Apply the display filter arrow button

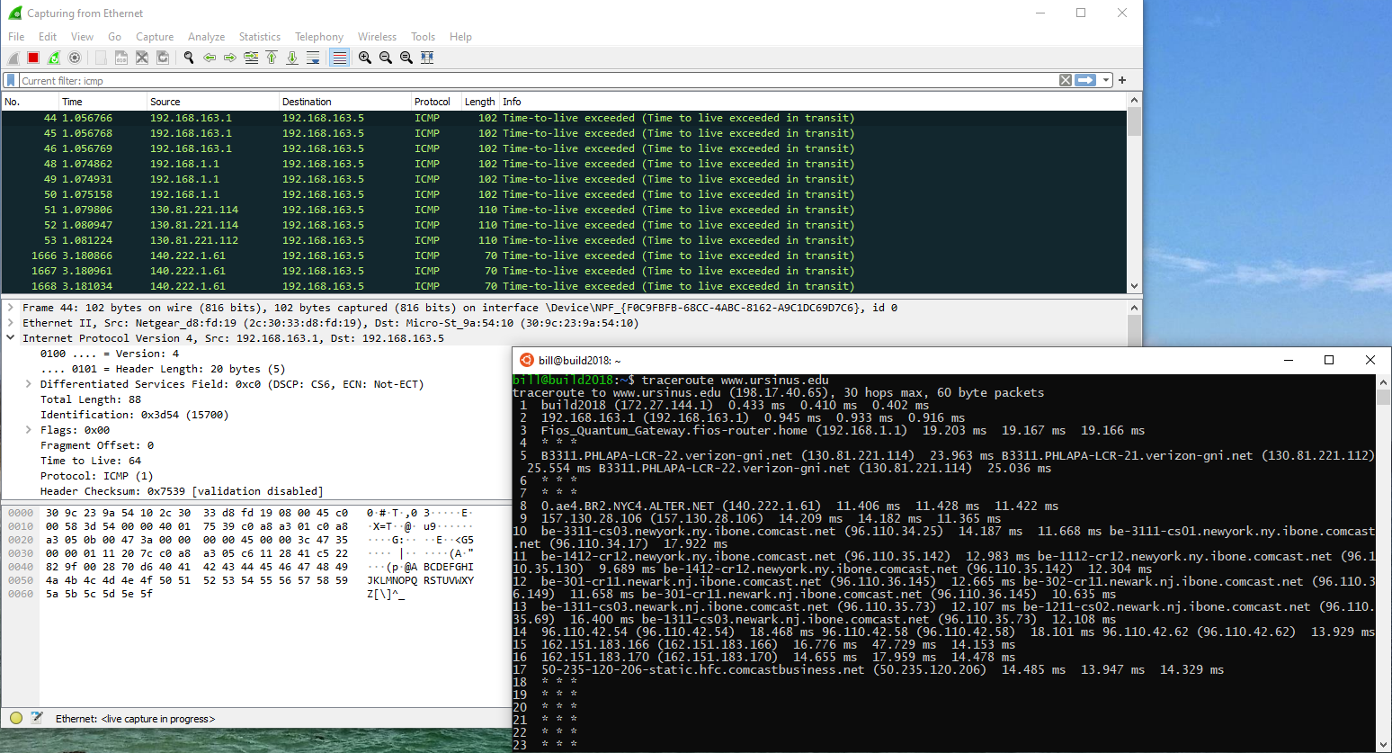pyautogui.click(x=1086, y=81)
